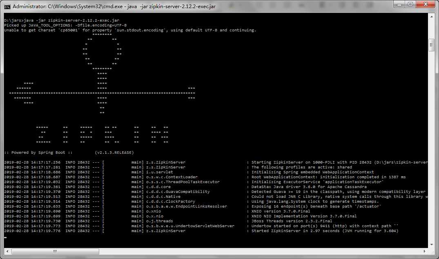Click the timestamp '14:17:19.032'
The height and width of the screenshot is (259, 439).
click(46, 182)
